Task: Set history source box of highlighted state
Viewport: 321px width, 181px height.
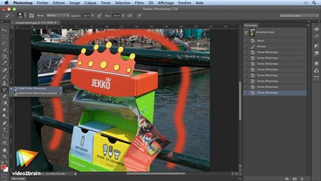Action: [246, 93]
